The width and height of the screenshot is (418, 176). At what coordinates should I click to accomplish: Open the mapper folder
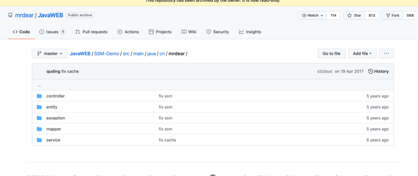pos(53,129)
